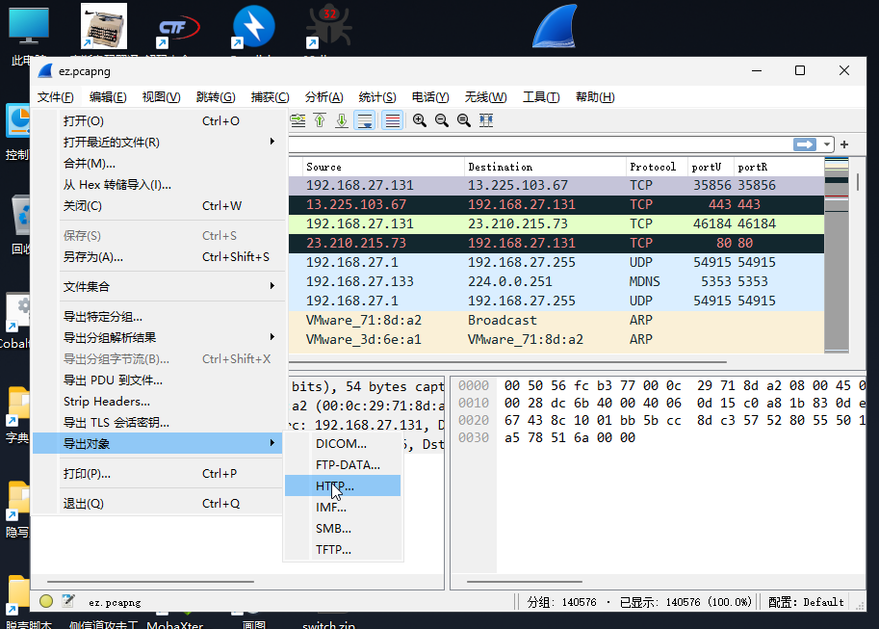Sort packets by the portR column header

pos(779,168)
